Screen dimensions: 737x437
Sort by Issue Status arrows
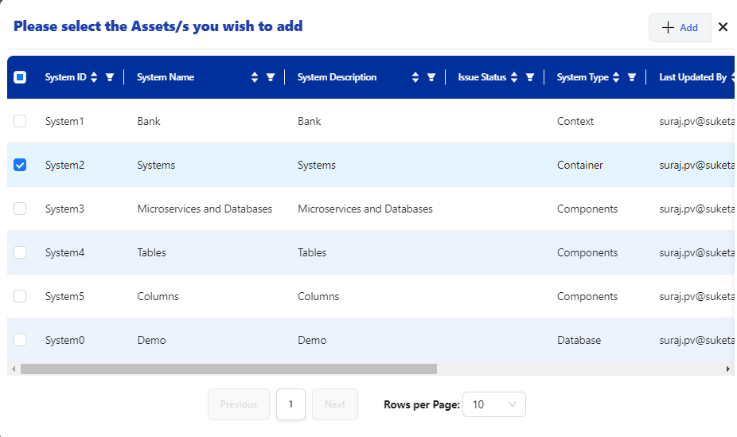pos(514,77)
